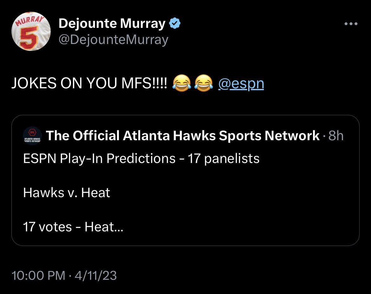This screenshot has height=294, width=371.
Task: Click the blue verified badge
Action: [175, 23]
